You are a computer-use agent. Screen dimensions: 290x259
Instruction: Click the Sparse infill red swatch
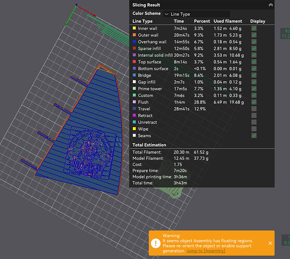[x=134, y=48]
